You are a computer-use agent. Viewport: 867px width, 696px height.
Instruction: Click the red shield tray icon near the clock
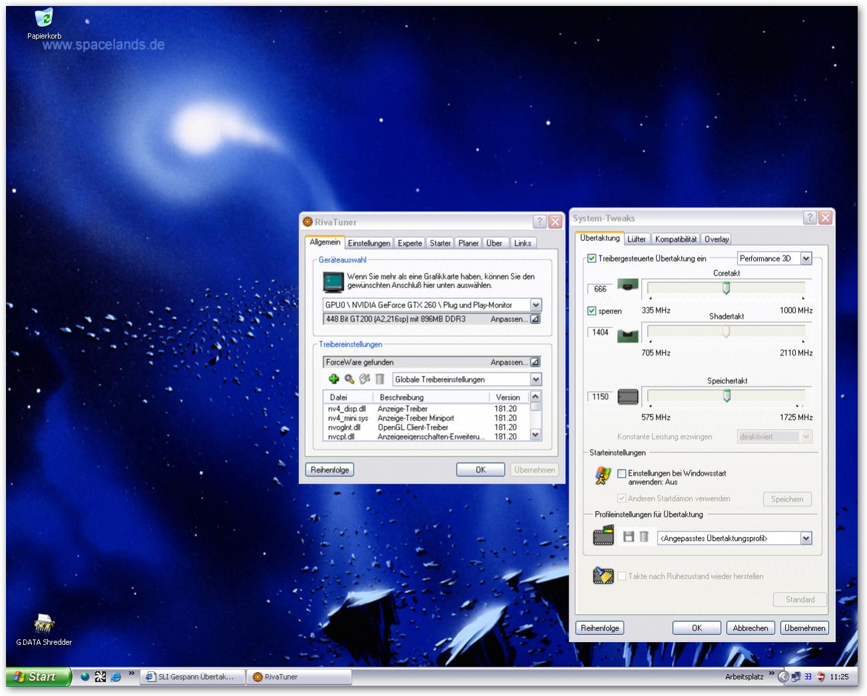click(x=821, y=677)
